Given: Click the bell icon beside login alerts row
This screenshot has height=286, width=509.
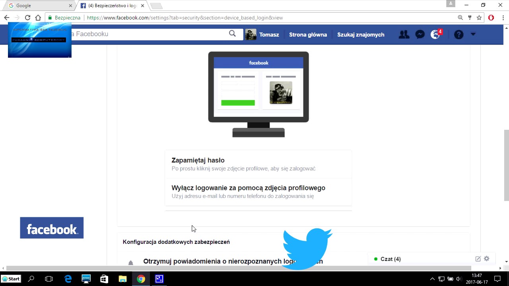Looking at the screenshot, I should point(131,263).
